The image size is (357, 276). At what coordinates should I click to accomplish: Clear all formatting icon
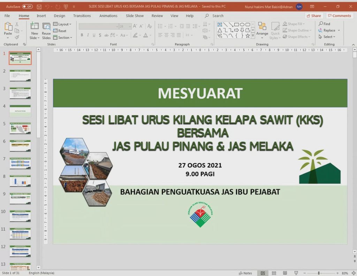pos(150,26)
